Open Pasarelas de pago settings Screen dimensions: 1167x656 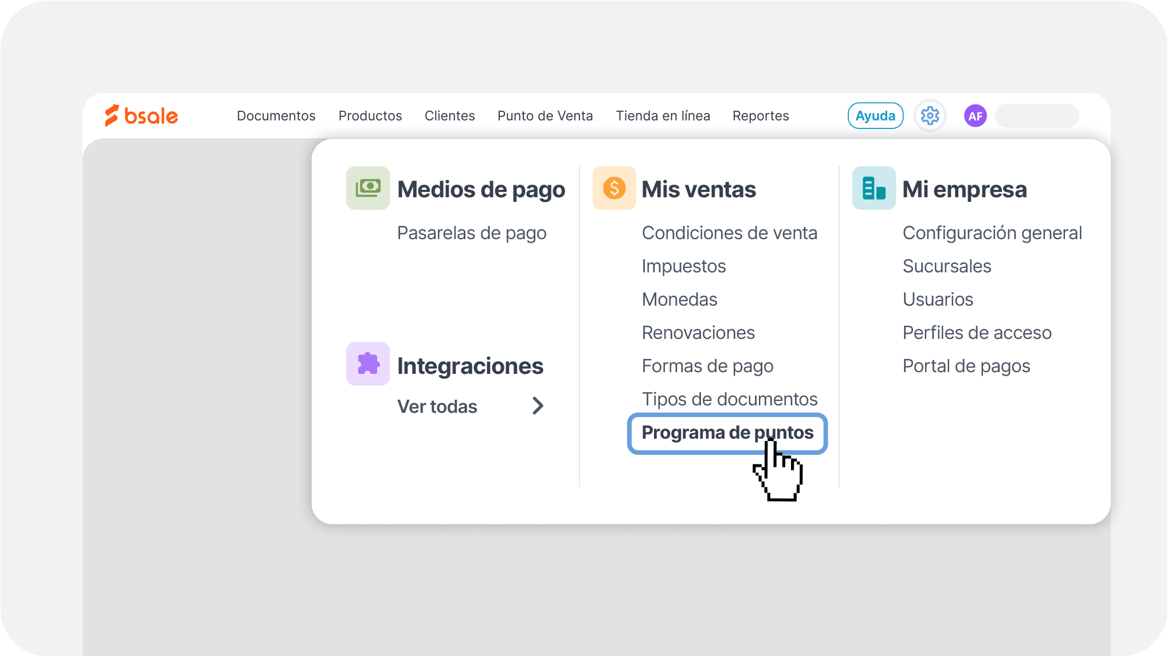(x=472, y=232)
